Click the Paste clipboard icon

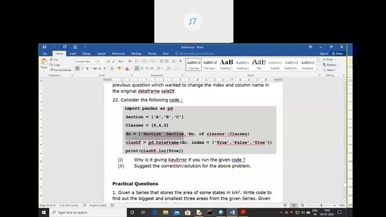coord(44,62)
